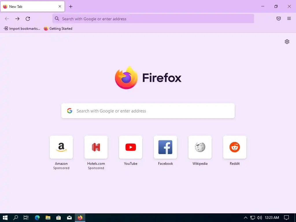Viewport: 296px width, 222px height.
Task: Restore down the Firefox window
Action: 276,6
